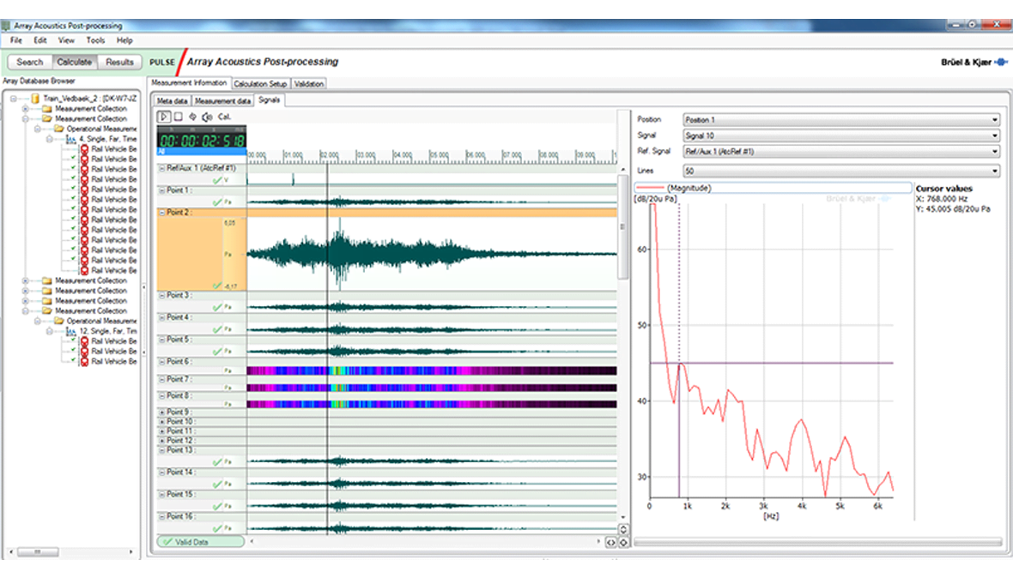Open the Tools menu
This screenshot has height=578, width=1013.
tap(95, 40)
